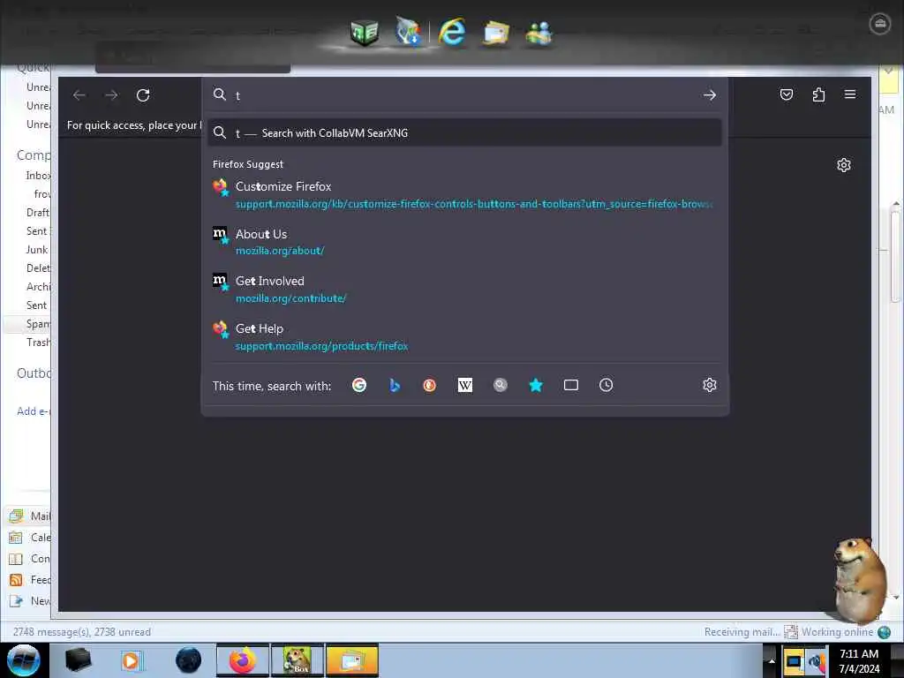Viewport: 904px width, 678px height.
Task: Click the go arrow in the address bar
Action: (710, 95)
